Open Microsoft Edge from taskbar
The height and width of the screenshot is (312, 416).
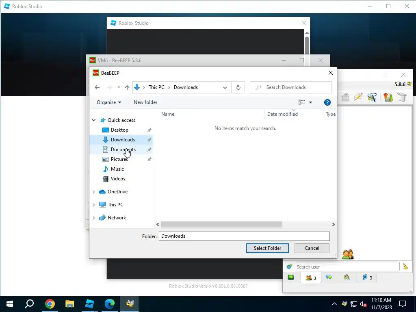[x=110, y=304]
